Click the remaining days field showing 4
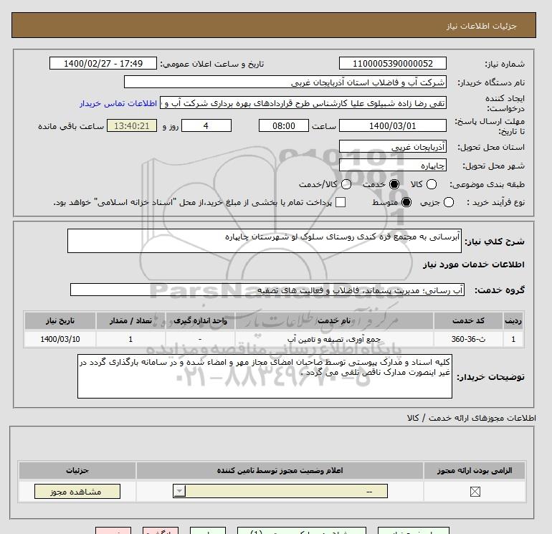552x534 pixels. click(206, 125)
